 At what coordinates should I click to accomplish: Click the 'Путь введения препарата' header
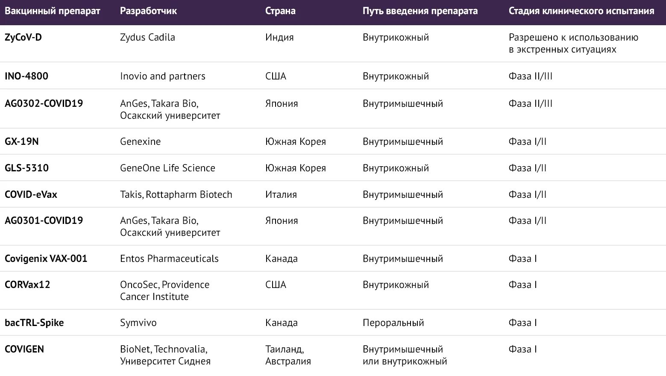[x=420, y=11]
